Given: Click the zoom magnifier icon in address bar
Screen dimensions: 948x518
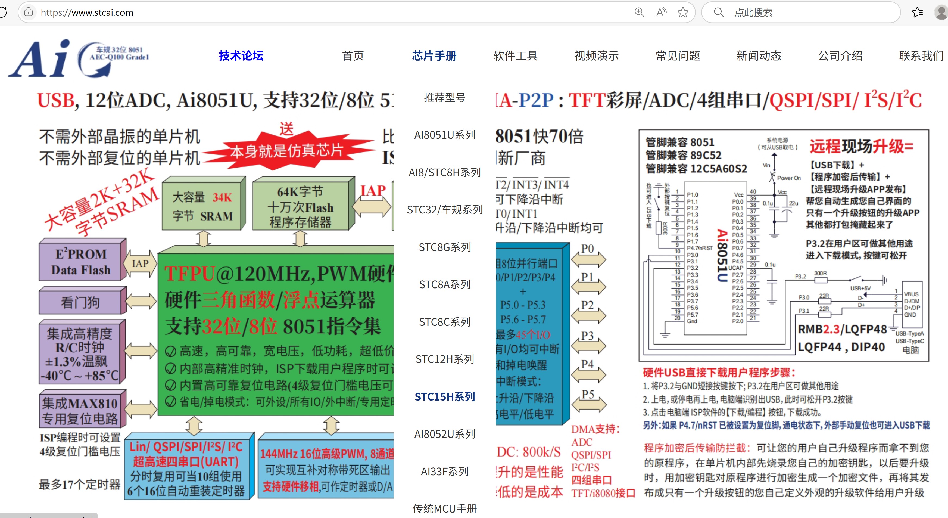Looking at the screenshot, I should (639, 12).
